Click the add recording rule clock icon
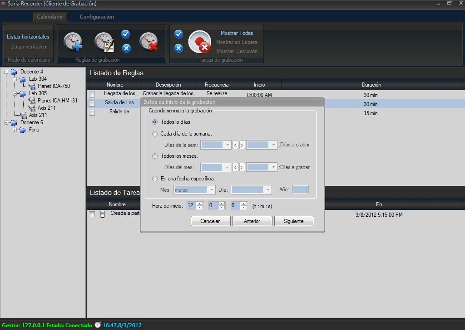Viewport: 465px width, 330px height. coord(73,42)
